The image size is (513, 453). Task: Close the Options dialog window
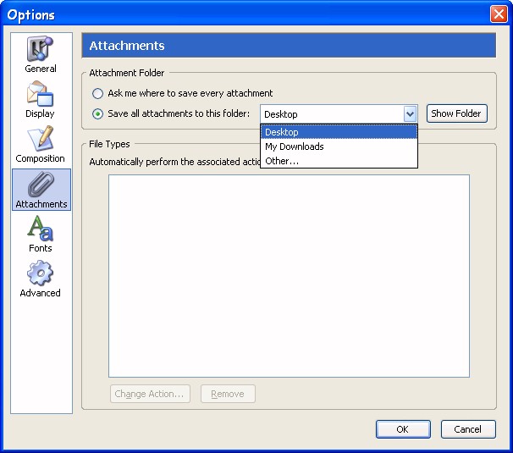pos(499,14)
